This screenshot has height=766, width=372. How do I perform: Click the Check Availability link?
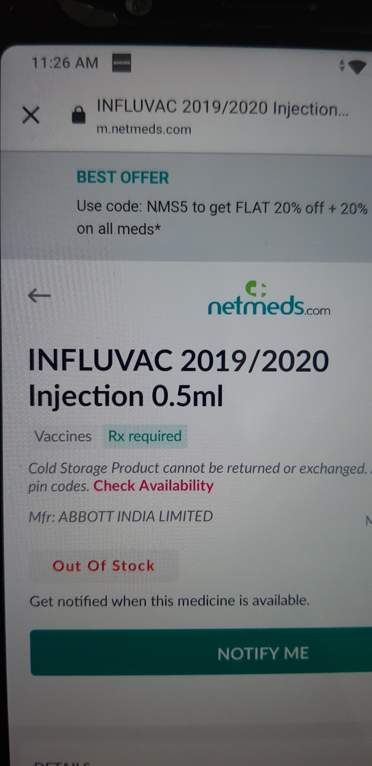pos(154,486)
